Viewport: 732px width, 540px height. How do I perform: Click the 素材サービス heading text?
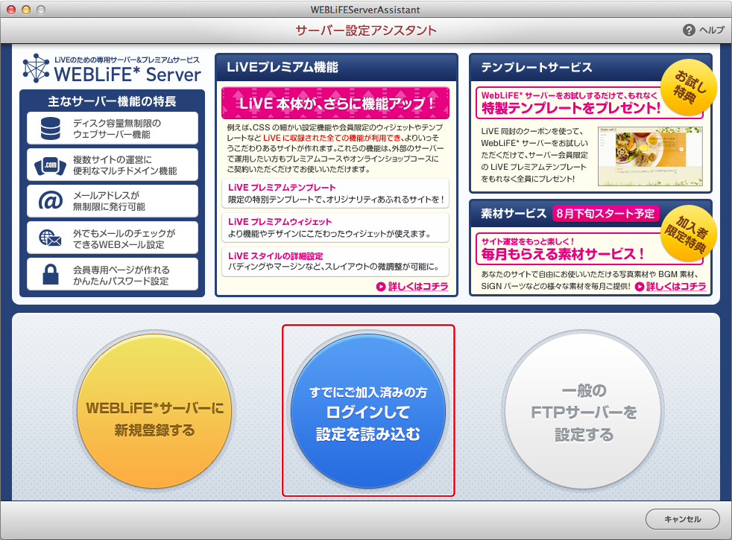click(514, 214)
